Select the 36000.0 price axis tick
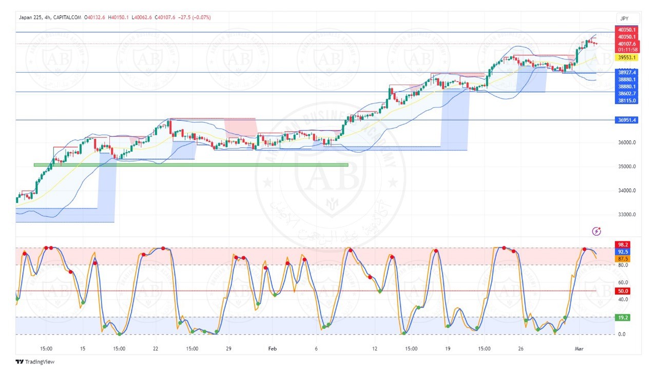 [627, 142]
